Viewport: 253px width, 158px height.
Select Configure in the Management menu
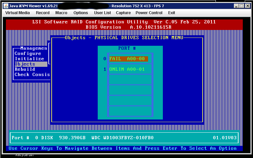pyautogui.click(x=28, y=54)
